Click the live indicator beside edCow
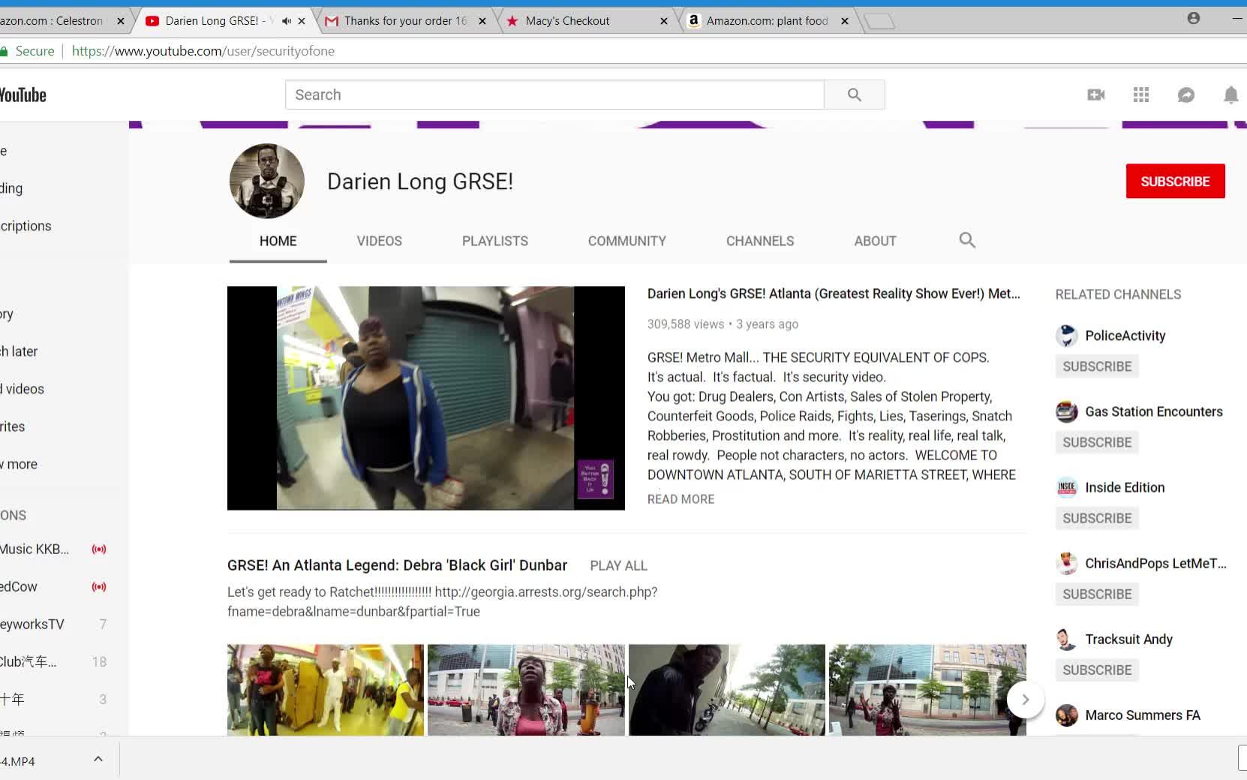This screenshot has width=1247, height=780. [99, 586]
